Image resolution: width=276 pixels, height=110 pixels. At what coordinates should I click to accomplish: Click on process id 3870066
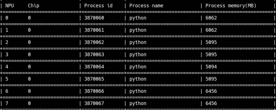tap(94, 91)
